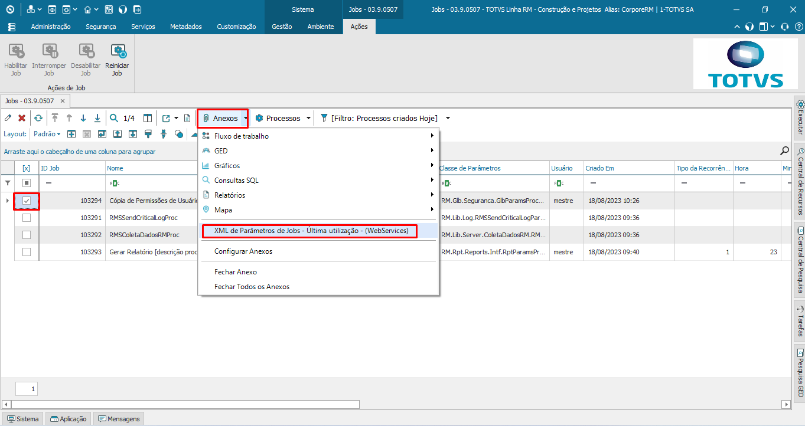The image size is (805, 426).
Task: Click the pencil edit icon in the grid toolbar
Action: click(8, 118)
